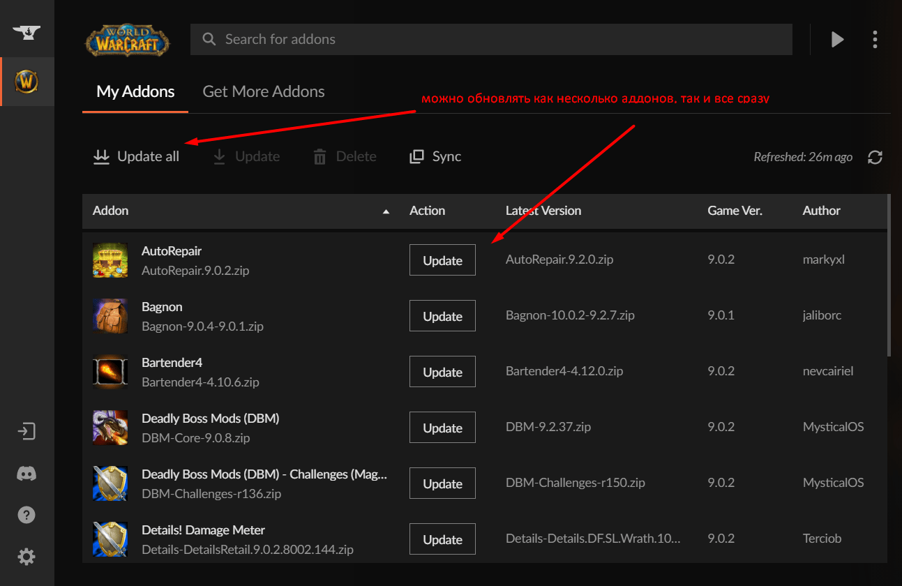Update the Bartender4 addon
Screen dimensions: 902x586
click(442, 372)
